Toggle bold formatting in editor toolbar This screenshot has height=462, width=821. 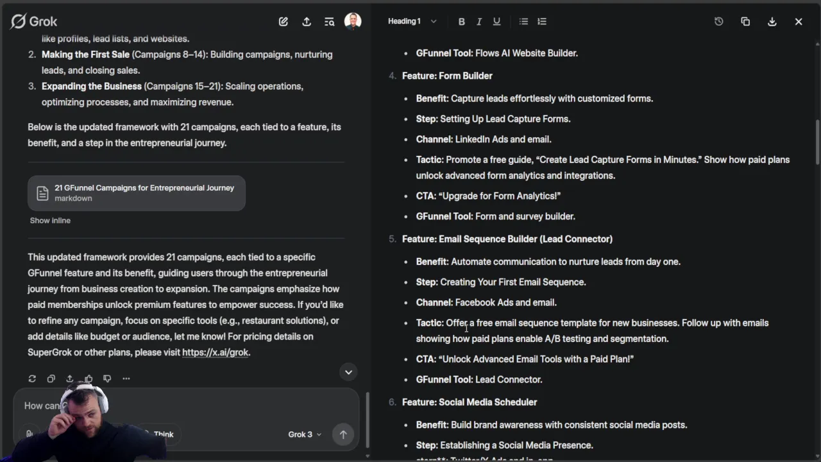tap(461, 22)
